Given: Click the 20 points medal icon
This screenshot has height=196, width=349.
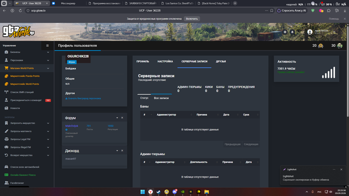Looking at the screenshot, I should click(321, 46).
